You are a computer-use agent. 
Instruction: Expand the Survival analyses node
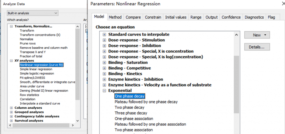(x=11, y=121)
